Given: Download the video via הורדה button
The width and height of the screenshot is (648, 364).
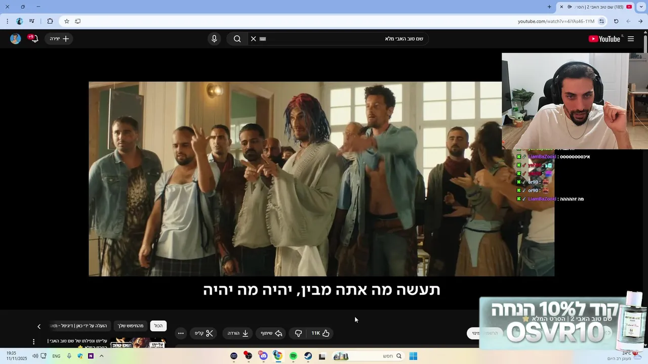Looking at the screenshot, I should click(x=238, y=333).
